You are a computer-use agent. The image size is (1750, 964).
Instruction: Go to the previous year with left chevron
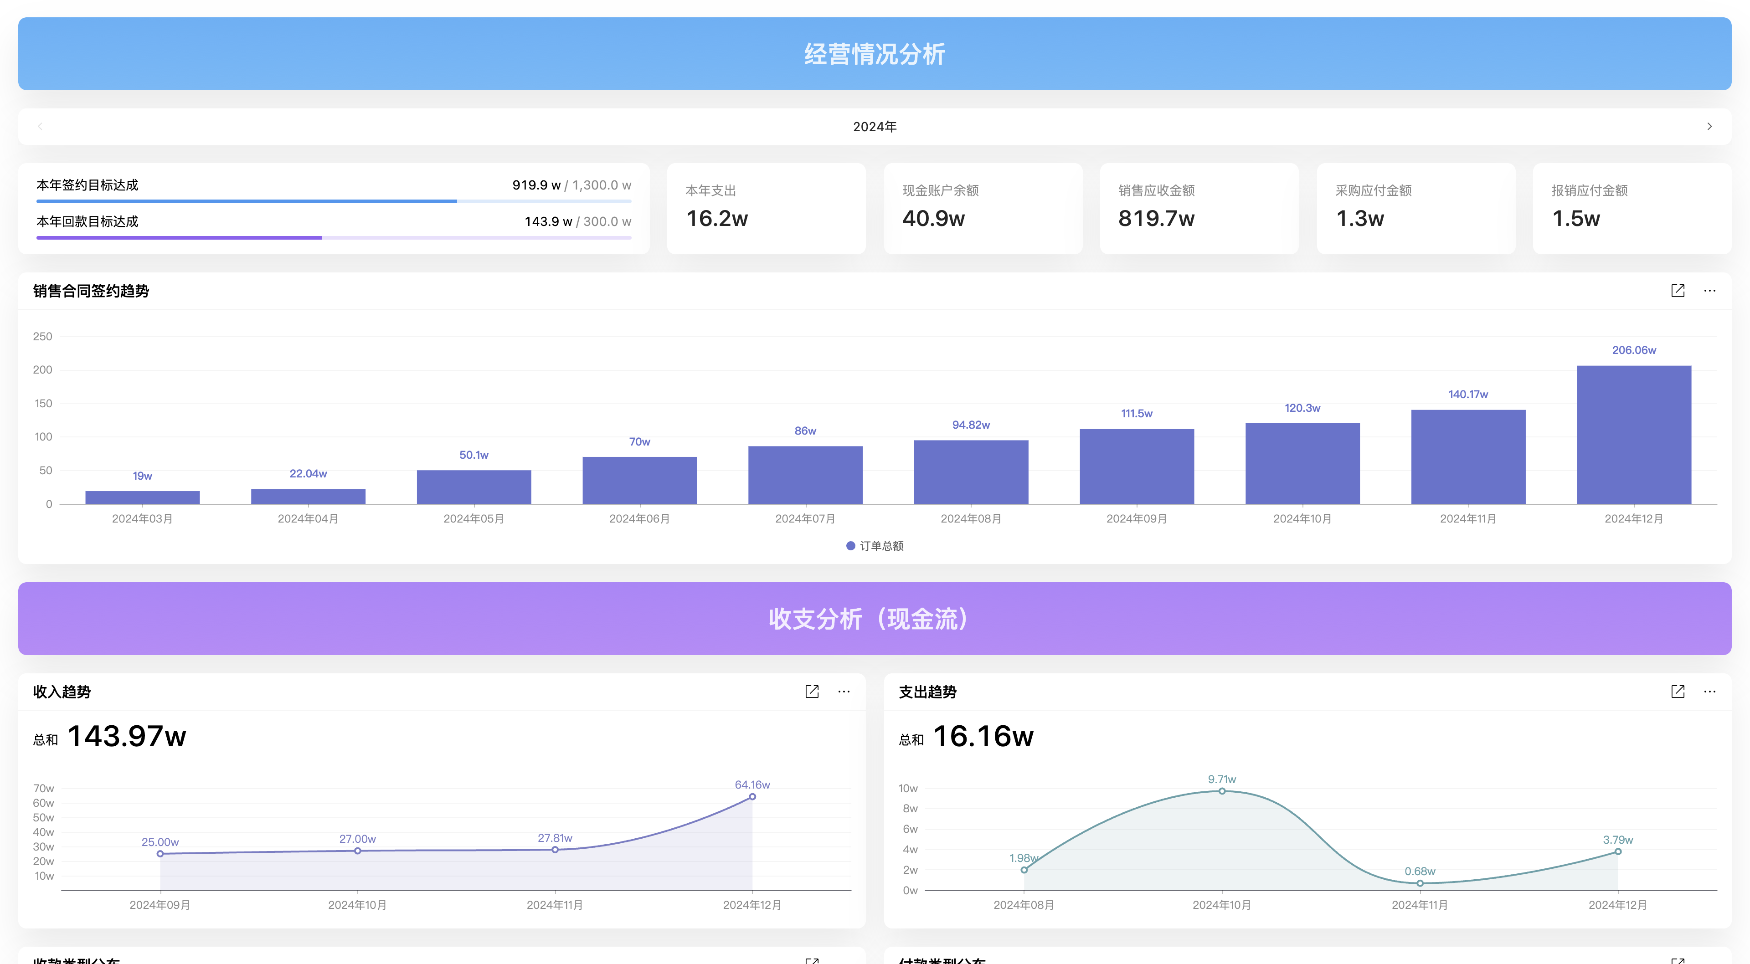[x=40, y=126]
